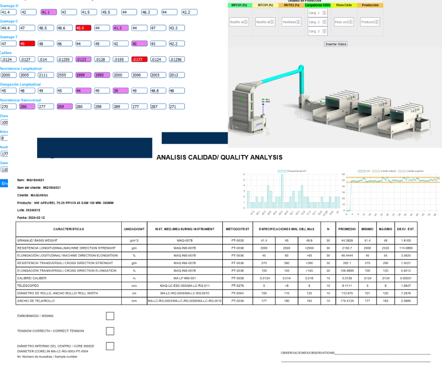442x370 pixels.
Task: Open the Ventilado dropdown under MVT02
Action: [292, 22]
